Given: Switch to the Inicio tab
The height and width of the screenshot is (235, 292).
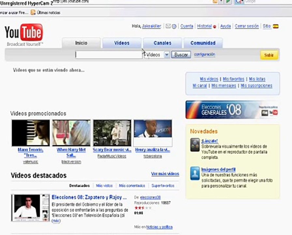Looking at the screenshot, I should tap(81, 43).
